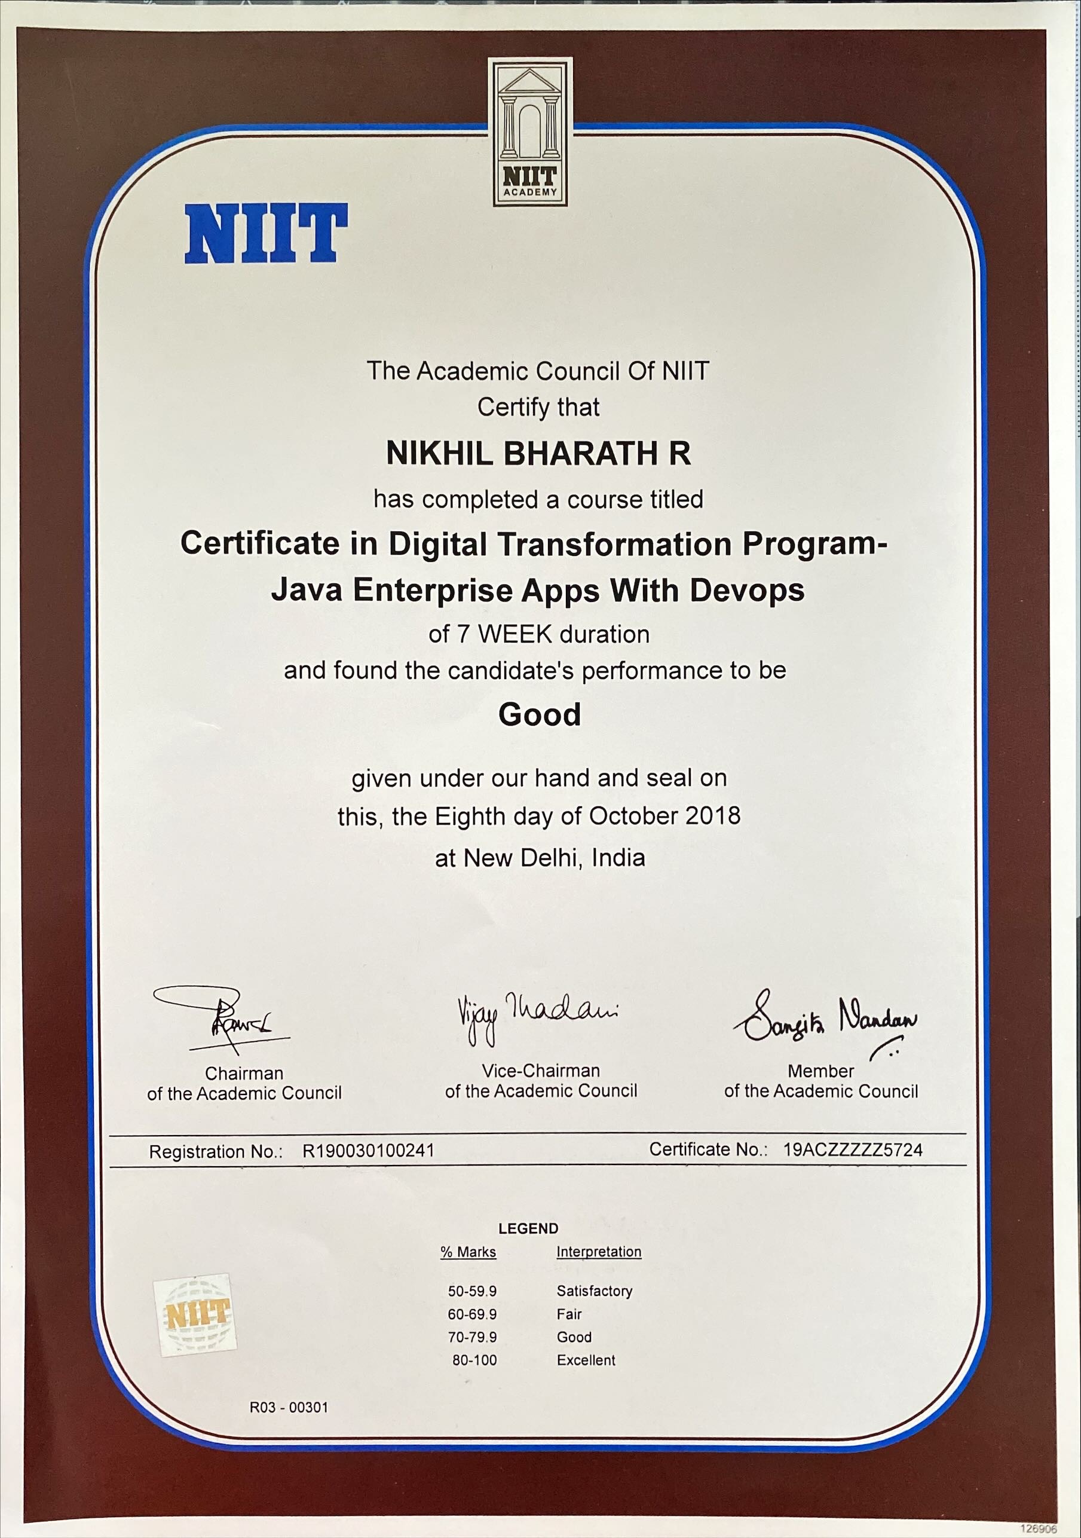Select the 50-59.9 marks range

(x=472, y=1291)
